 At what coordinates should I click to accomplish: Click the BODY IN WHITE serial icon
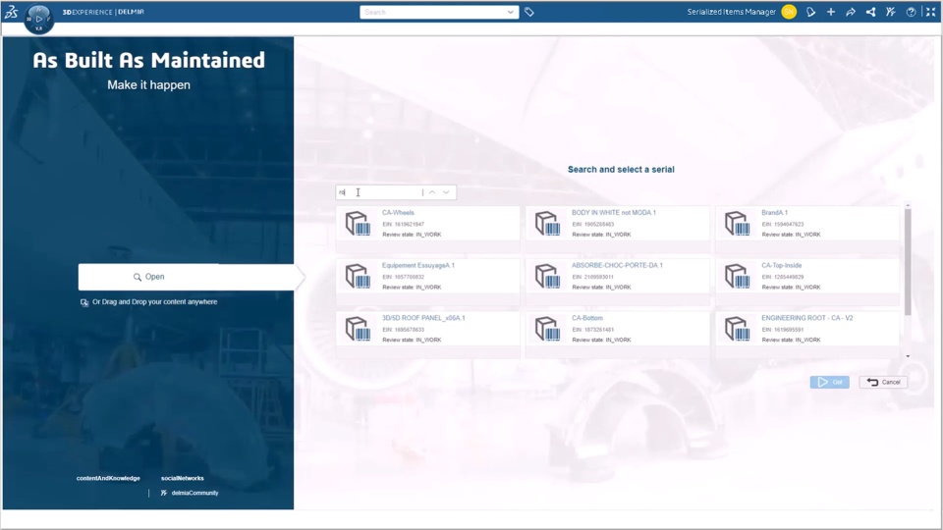tap(547, 224)
